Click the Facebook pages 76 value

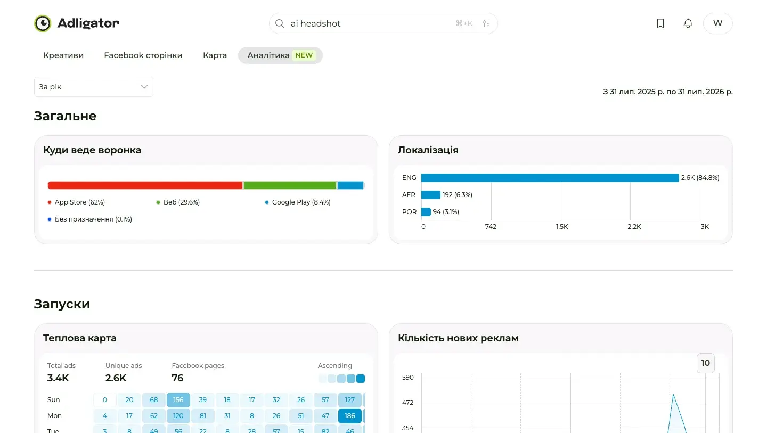pyautogui.click(x=177, y=378)
